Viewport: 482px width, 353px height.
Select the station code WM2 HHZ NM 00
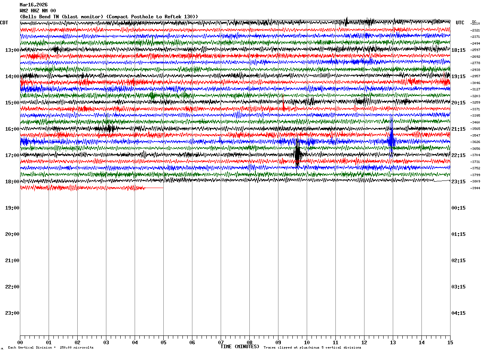(x=38, y=11)
